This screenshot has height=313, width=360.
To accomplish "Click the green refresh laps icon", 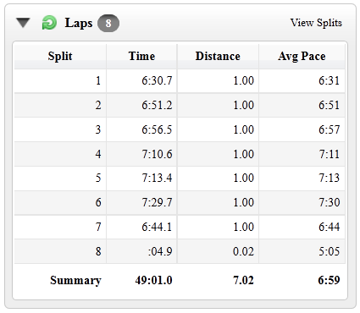I will point(49,23).
